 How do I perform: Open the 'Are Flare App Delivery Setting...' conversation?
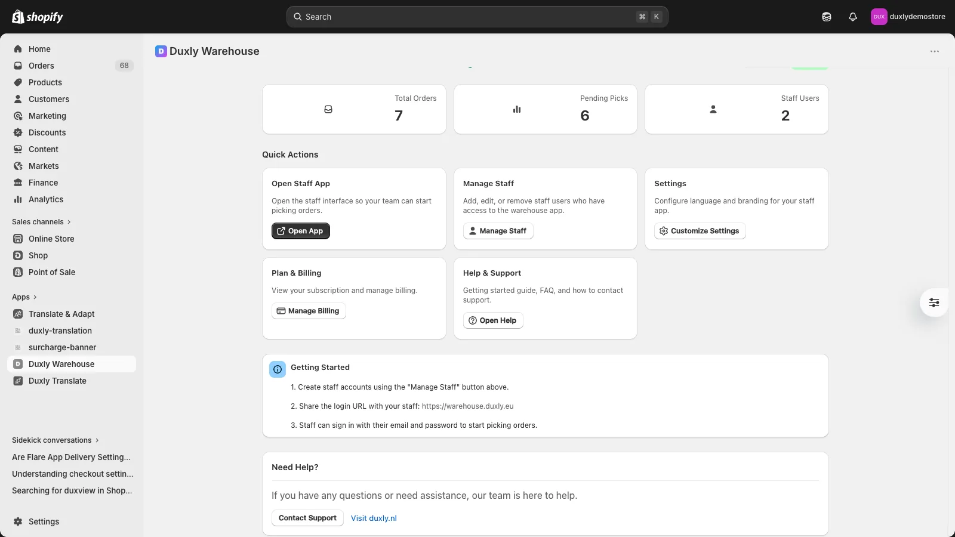pyautogui.click(x=72, y=457)
